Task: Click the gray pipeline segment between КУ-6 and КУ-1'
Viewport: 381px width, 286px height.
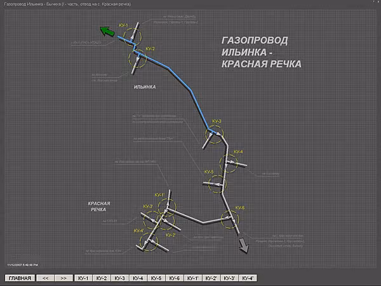Action: [x=203, y=222]
